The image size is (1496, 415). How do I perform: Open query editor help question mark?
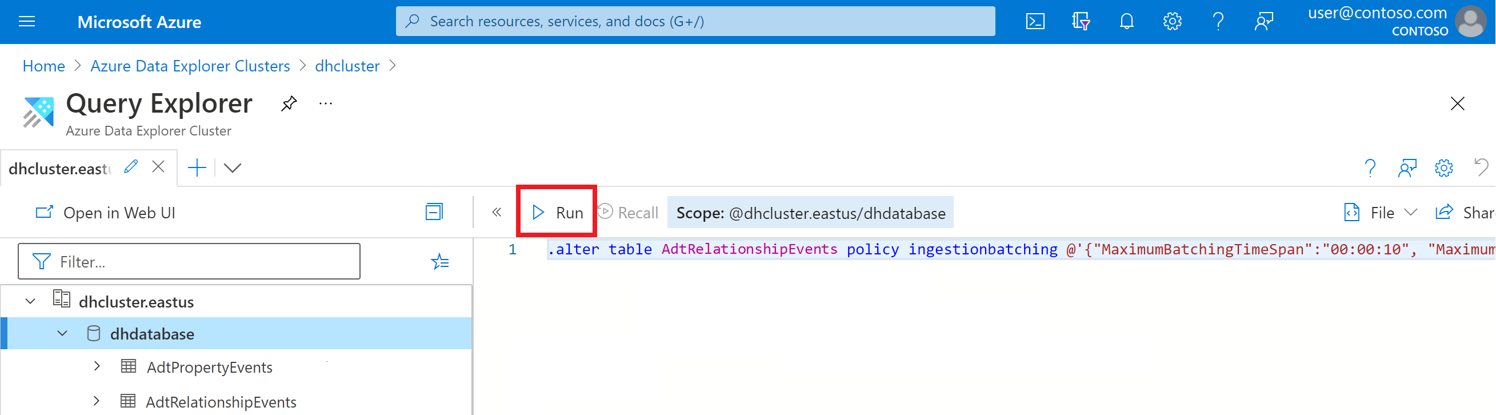[x=1370, y=169]
